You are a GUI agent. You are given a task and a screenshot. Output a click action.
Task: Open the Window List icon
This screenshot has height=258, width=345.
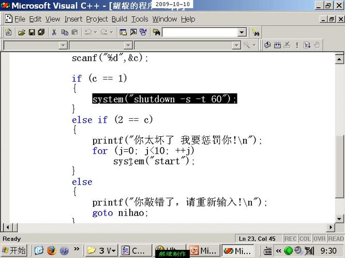(143, 33)
